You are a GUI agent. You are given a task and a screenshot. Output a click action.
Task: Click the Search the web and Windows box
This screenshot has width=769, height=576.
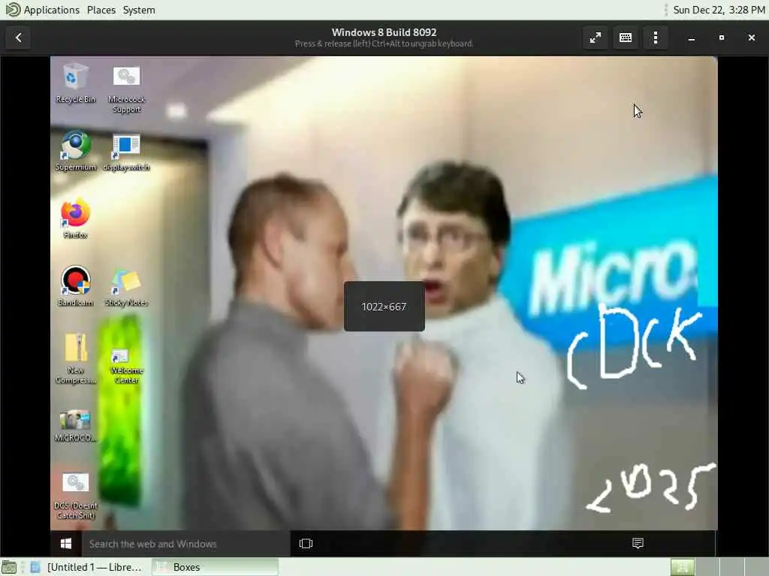(x=186, y=544)
